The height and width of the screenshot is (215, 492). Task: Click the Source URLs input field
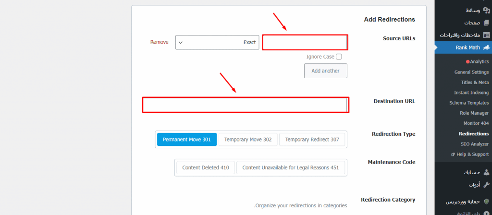(305, 42)
